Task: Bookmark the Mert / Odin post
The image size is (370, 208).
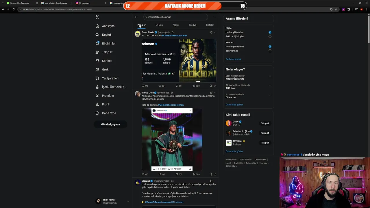Action: 211,174
